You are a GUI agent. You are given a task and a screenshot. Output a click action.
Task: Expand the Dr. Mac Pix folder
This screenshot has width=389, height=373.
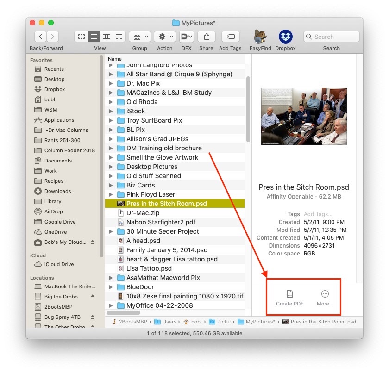111,83
